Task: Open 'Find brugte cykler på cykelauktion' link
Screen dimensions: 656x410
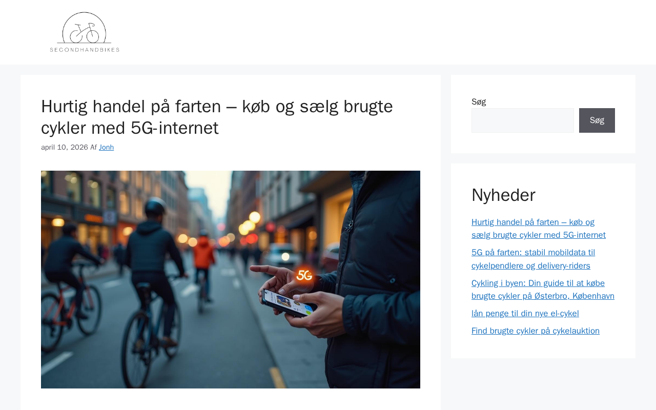Action: [x=536, y=331]
